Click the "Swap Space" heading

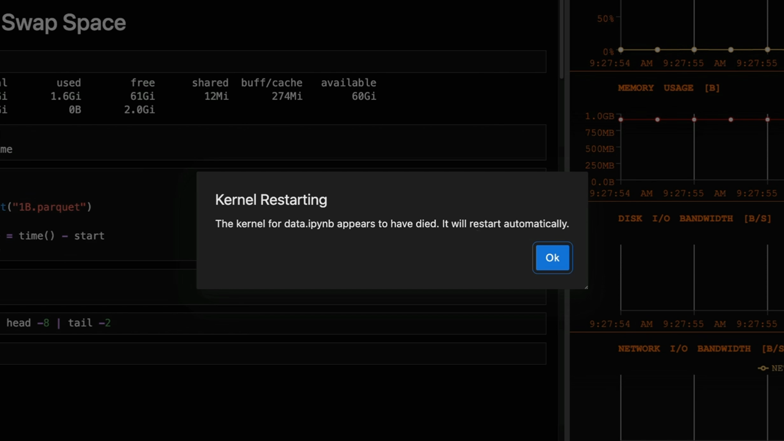point(64,23)
